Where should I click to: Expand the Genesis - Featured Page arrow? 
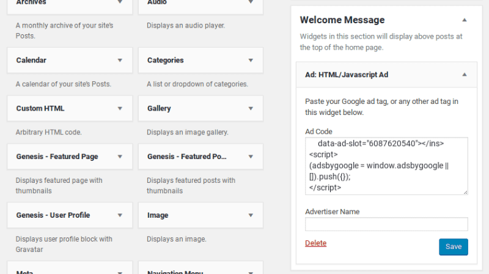120,157
